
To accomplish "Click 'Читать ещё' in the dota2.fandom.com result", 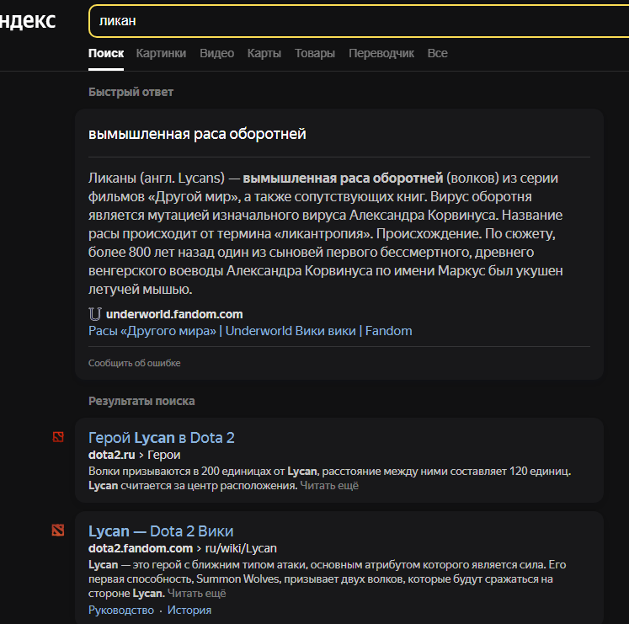I will click(196, 594).
